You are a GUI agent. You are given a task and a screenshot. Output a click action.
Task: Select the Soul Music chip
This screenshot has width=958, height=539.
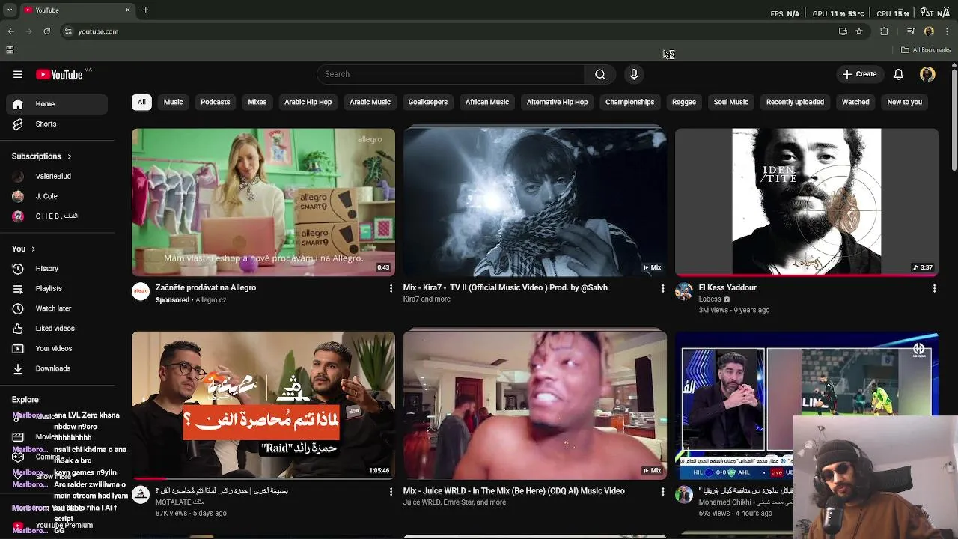pyautogui.click(x=731, y=102)
